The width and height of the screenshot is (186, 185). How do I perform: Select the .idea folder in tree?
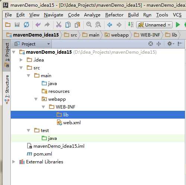tap(35, 60)
